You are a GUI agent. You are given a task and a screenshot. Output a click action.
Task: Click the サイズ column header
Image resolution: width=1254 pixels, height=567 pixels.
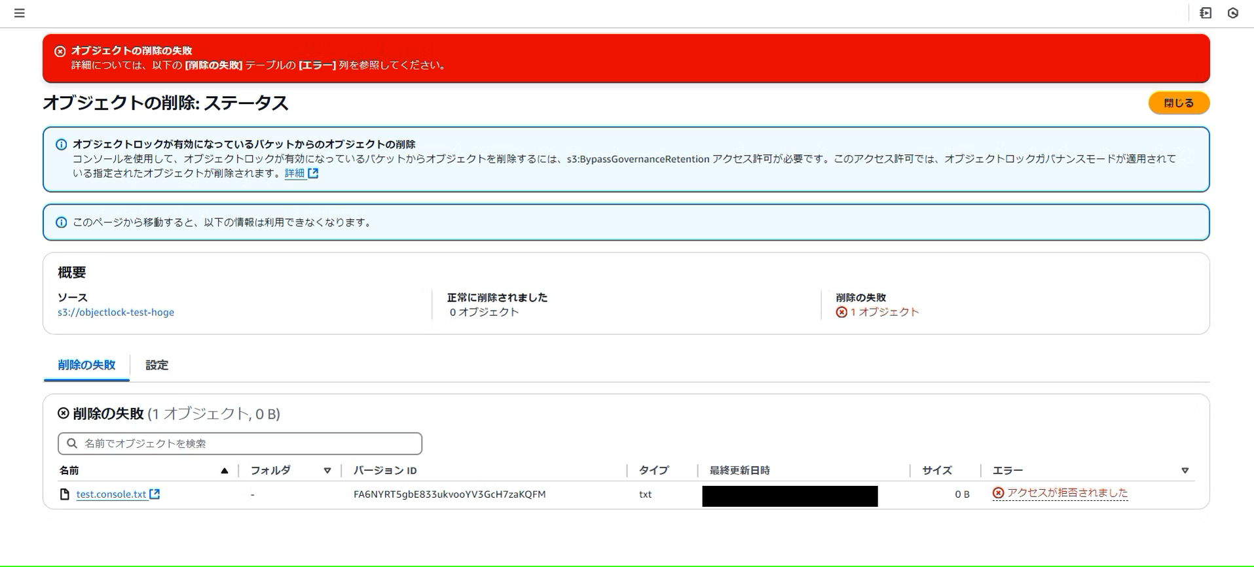(937, 471)
